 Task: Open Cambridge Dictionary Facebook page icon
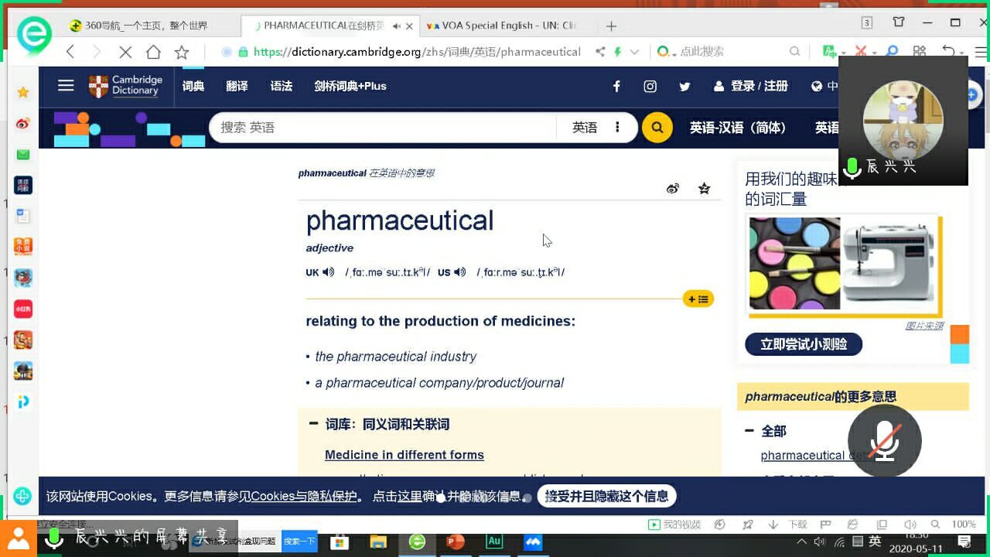pyautogui.click(x=616, y=87)
